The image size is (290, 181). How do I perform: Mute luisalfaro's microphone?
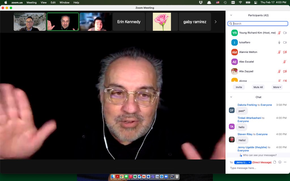pos(279,42)
